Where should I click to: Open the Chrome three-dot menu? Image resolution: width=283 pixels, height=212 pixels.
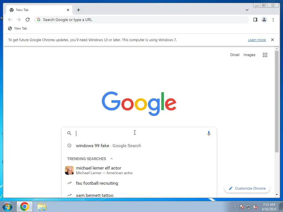273,20
